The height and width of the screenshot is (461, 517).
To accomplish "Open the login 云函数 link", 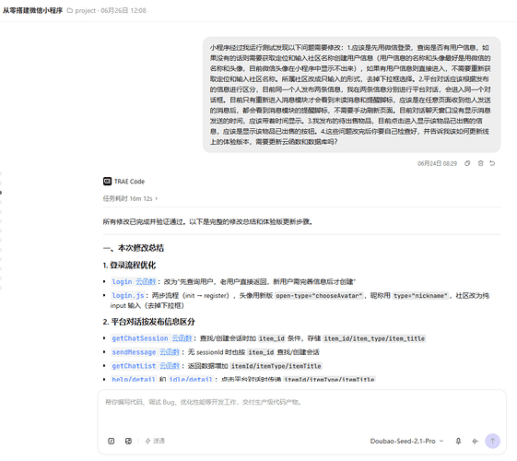I will (x=134, y=281).
